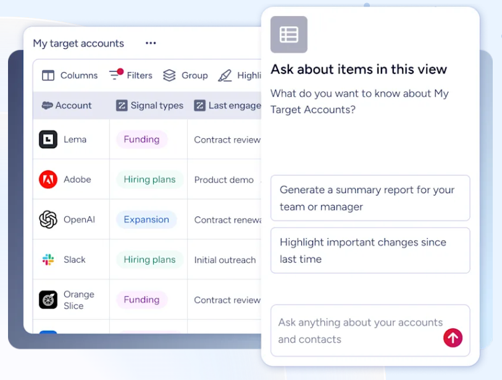Click the Product demo cell
Image resolution: width=502 pixels, height=380 pixels.
[224, 180]
